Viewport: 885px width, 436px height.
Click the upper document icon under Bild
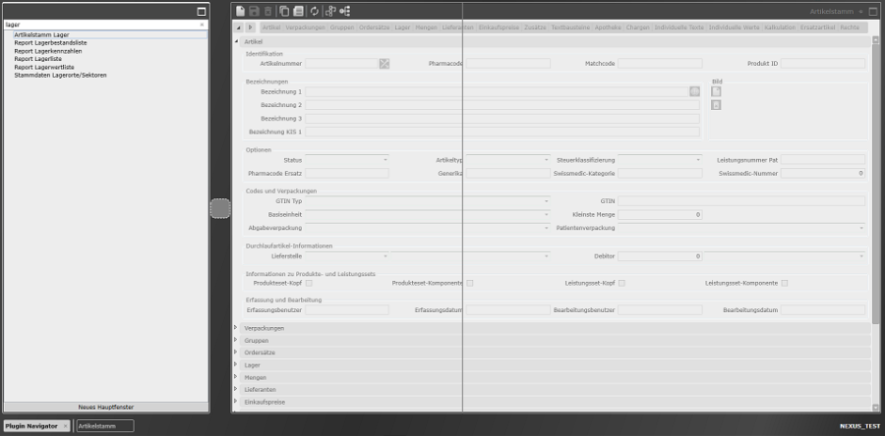point(716,91)
